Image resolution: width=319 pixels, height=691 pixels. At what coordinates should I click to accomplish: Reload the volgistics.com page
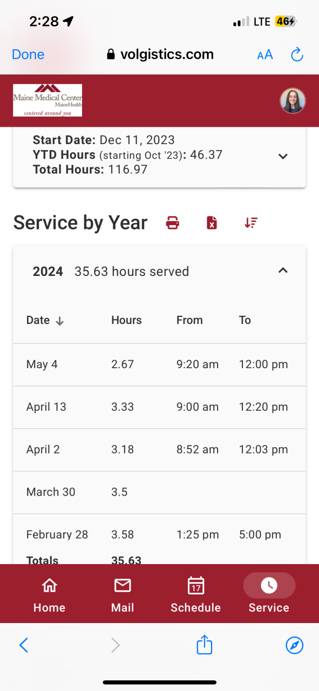coord(297,55)
